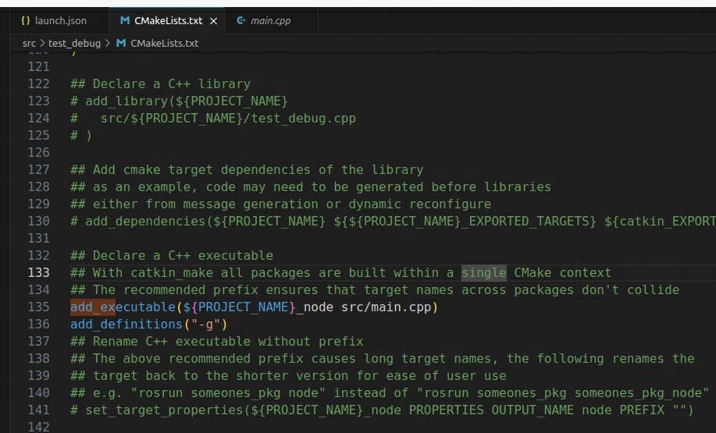The width and height of the screenshot is (716, 433).
Task: Click 'test_debug.cpp' path on line 124
Action: click(303, 119)
